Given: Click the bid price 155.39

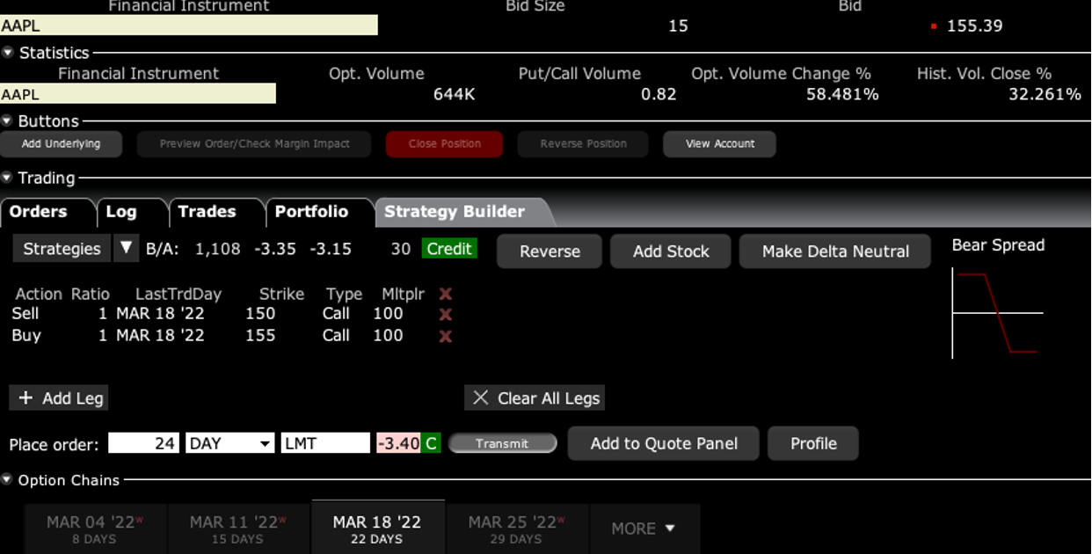Looking at the screenshot, I should pyautogui.click(x=974, y=26).
